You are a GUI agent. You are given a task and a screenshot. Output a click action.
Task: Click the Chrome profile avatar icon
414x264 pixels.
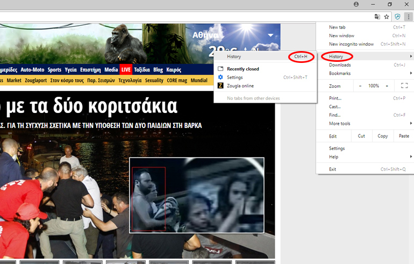(356, 4)
